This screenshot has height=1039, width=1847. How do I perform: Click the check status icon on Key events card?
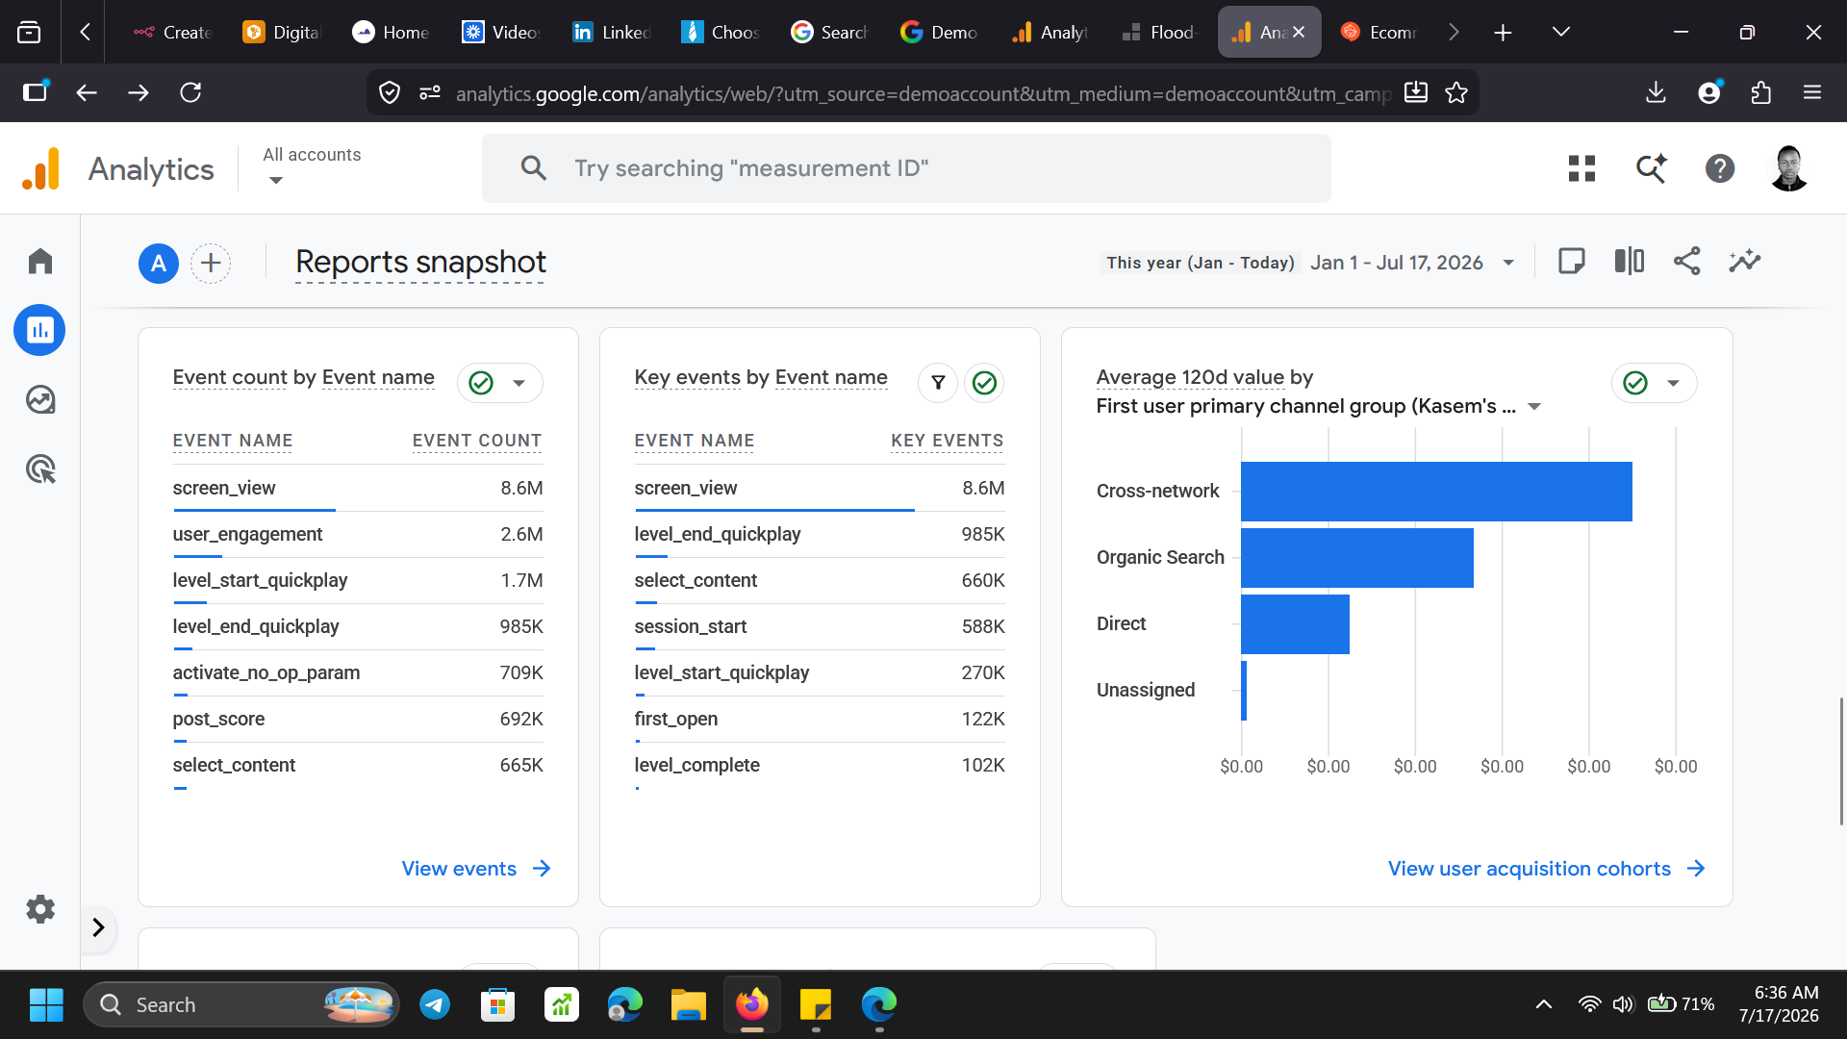tap(984, 383)
